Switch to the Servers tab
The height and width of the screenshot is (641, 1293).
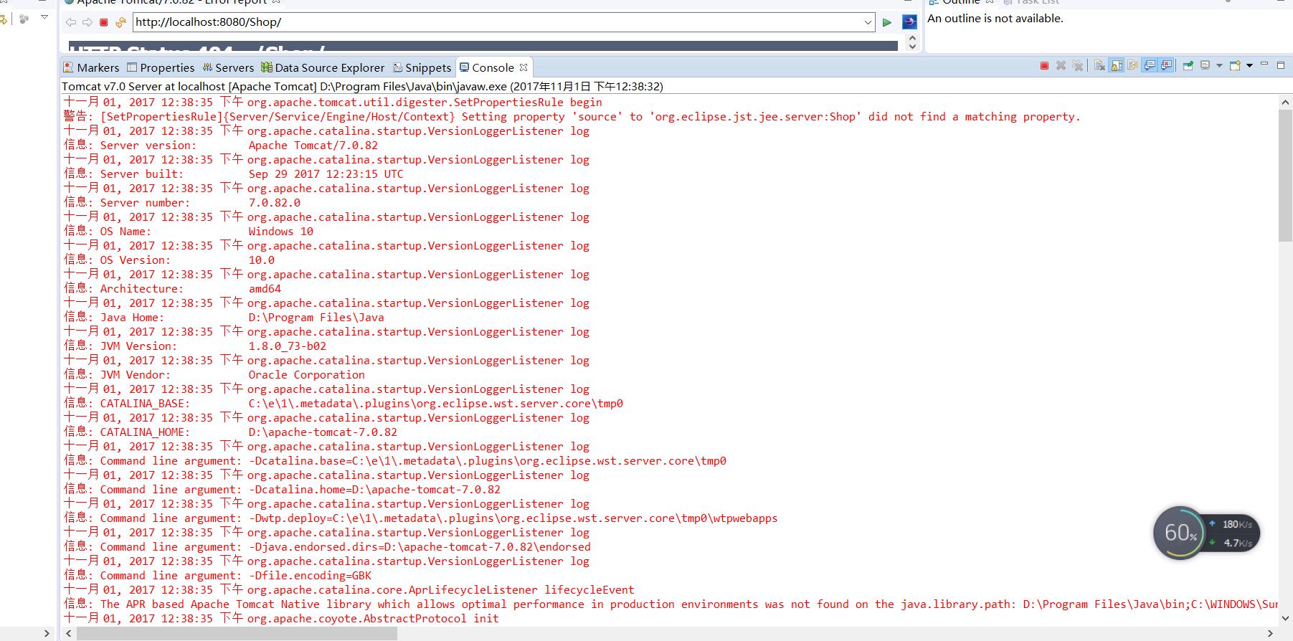pos(228,67)
